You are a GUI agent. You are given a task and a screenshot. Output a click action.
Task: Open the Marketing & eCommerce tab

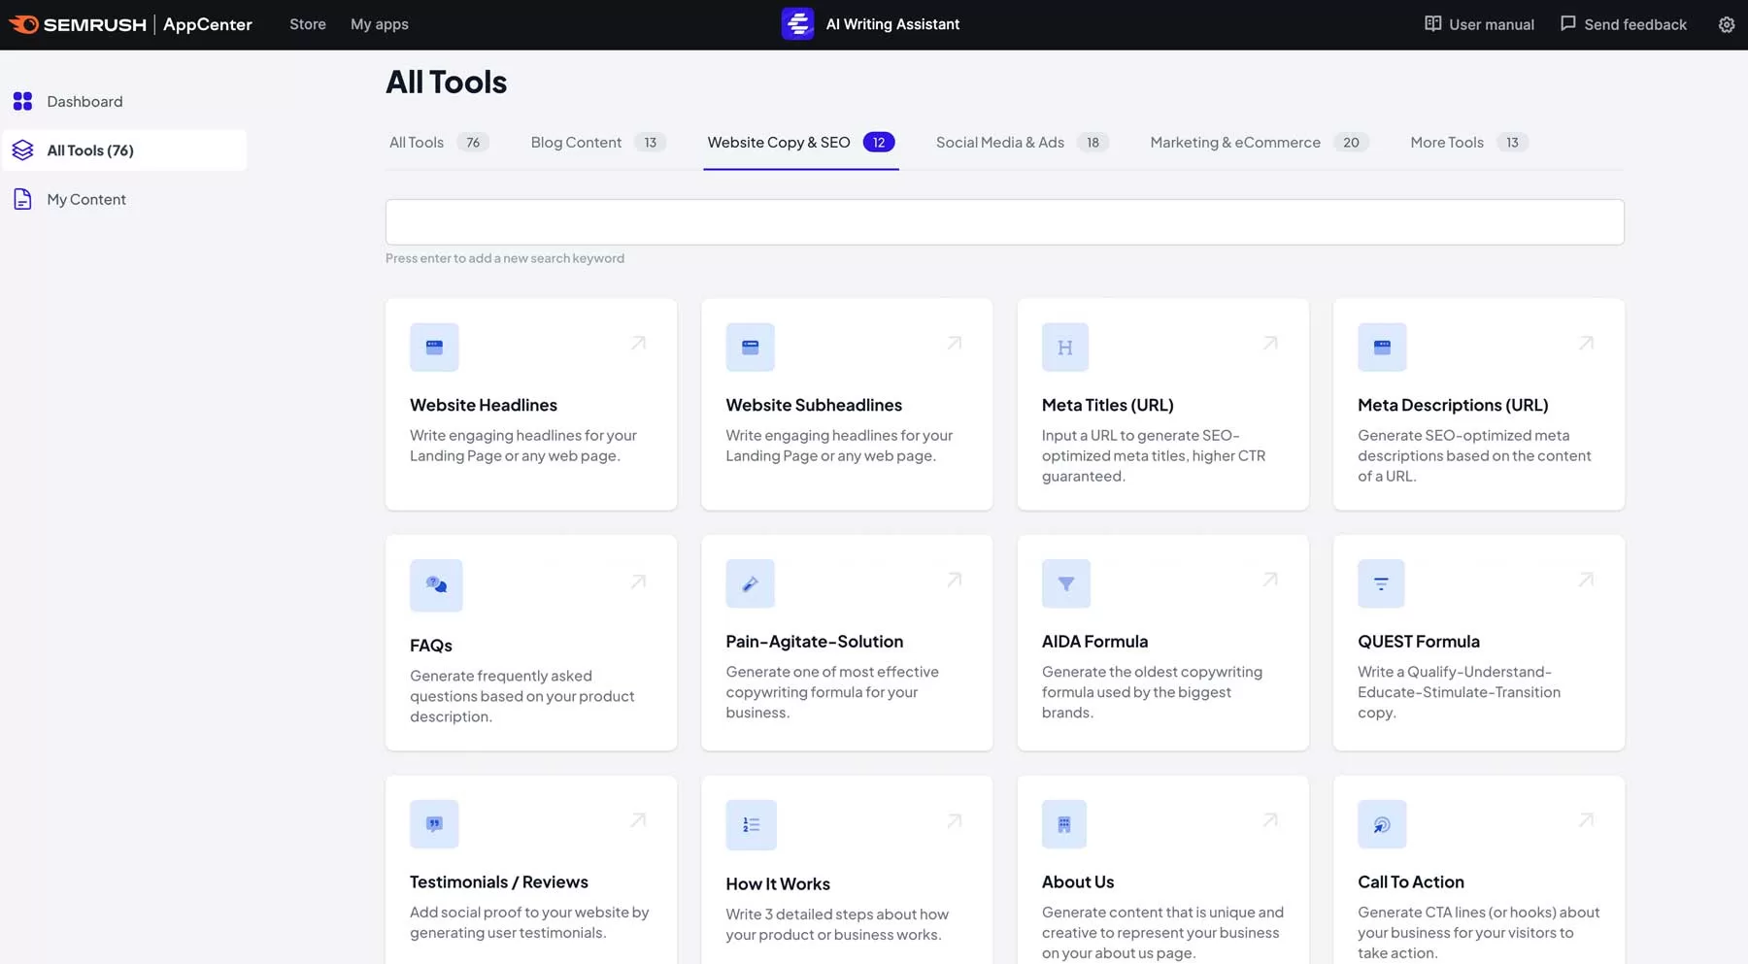pyautogui.click(x=1234, y=143)
